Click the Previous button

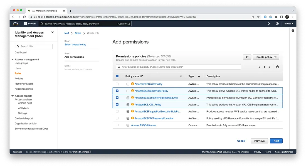259,141
